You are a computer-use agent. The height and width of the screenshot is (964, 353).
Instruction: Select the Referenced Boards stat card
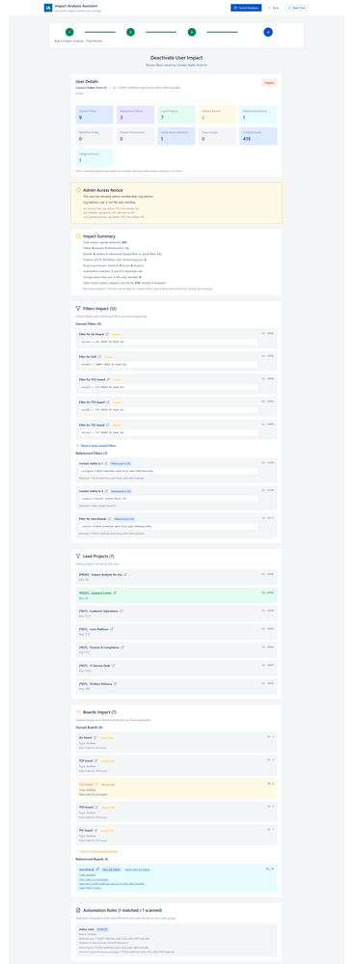(258, 115)
